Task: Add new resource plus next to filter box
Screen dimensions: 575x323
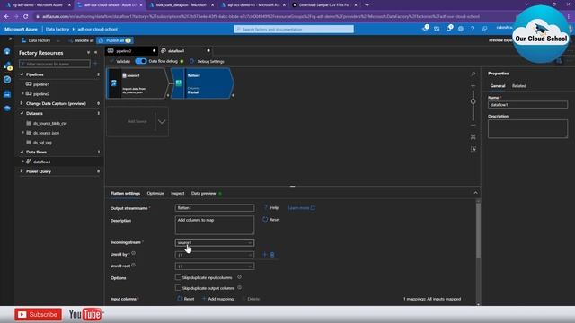Action: coord(95,64)
